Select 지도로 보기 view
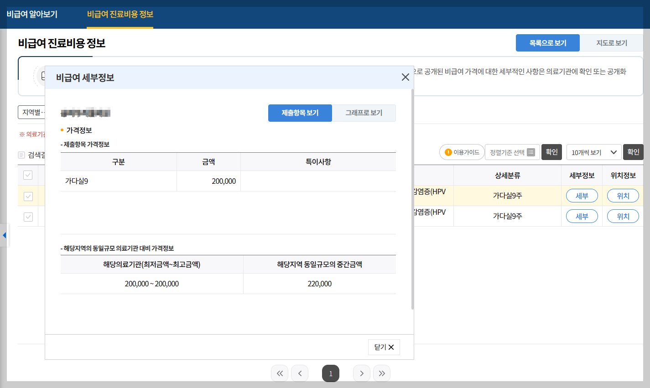Screen dimensions: 650x388 click(x=612, y=43)
